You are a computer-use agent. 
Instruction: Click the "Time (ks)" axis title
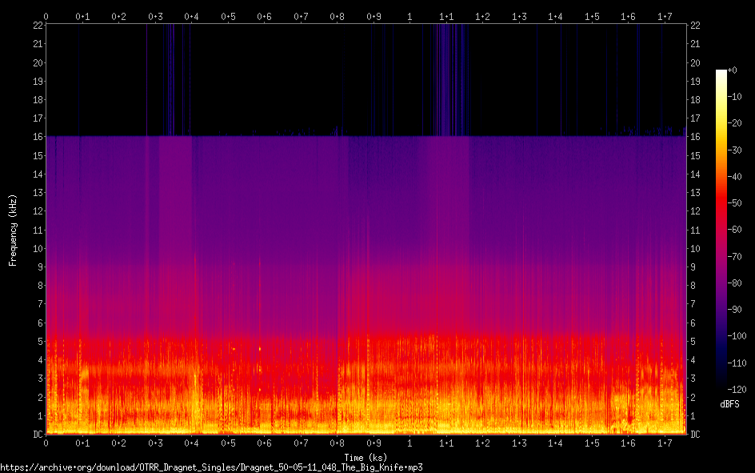pos(366,456)
